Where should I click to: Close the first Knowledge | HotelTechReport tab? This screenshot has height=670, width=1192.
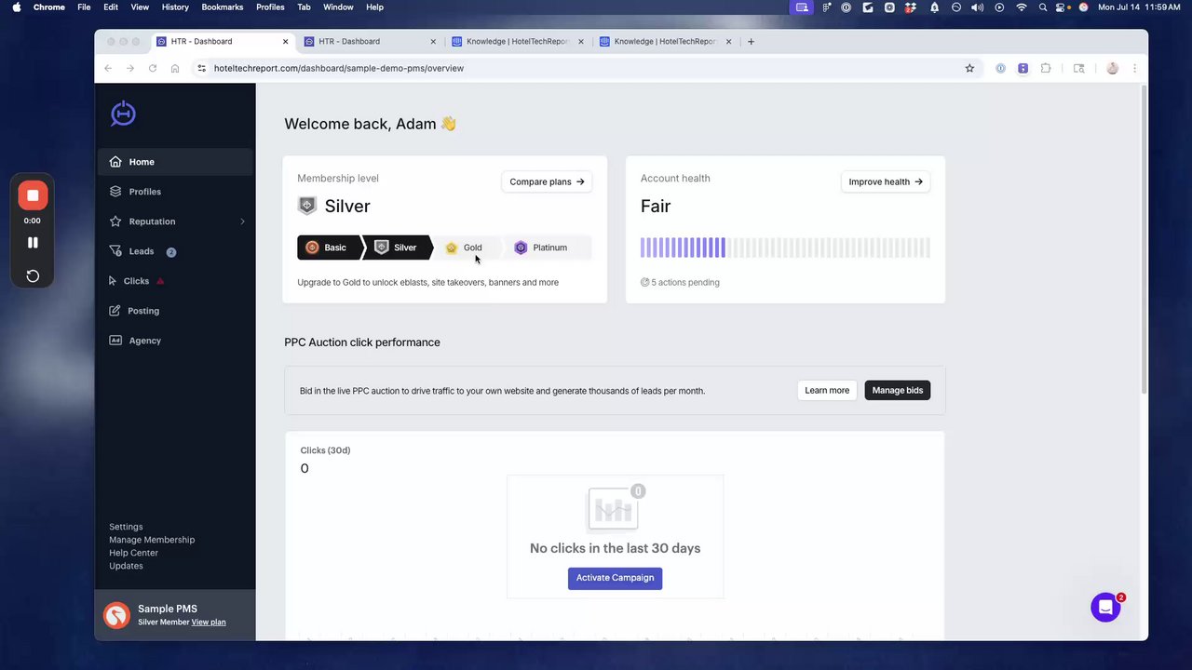pos(580,41)
